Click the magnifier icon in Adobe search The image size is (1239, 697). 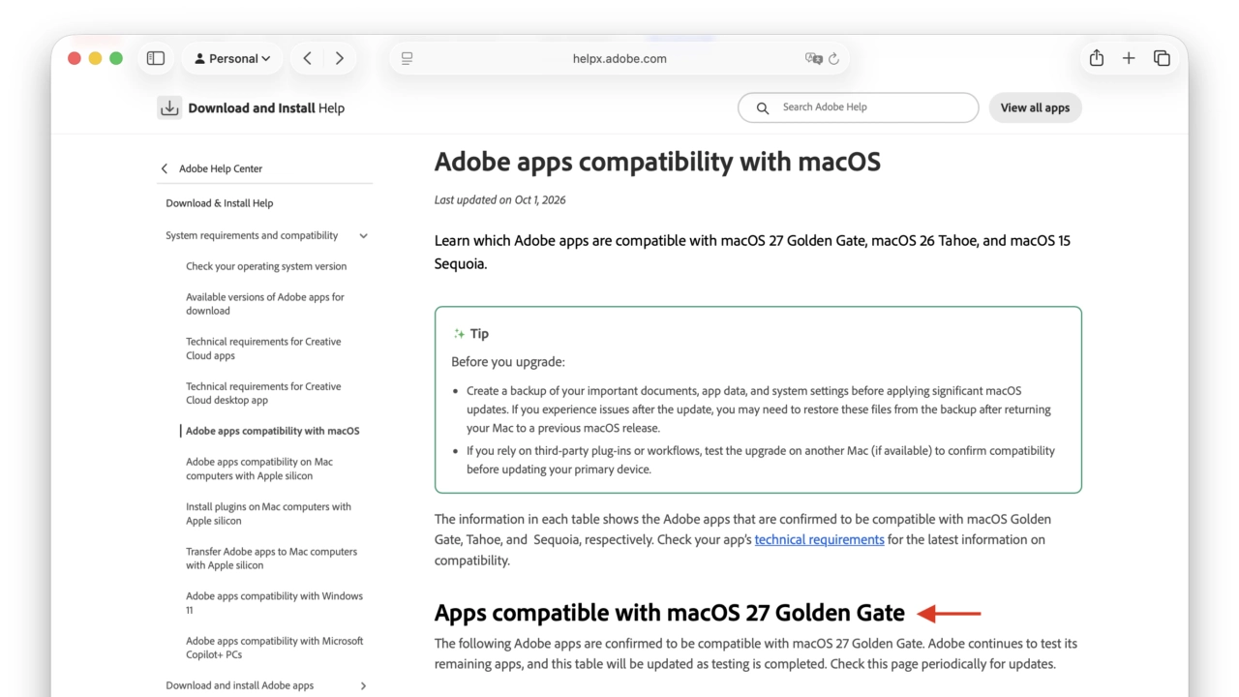763,107
